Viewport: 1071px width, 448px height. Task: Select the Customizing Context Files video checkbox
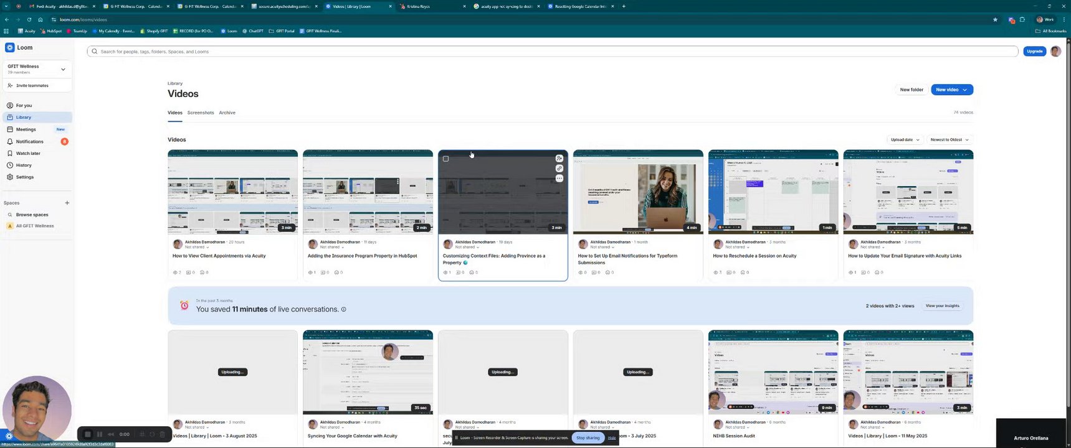446,159
